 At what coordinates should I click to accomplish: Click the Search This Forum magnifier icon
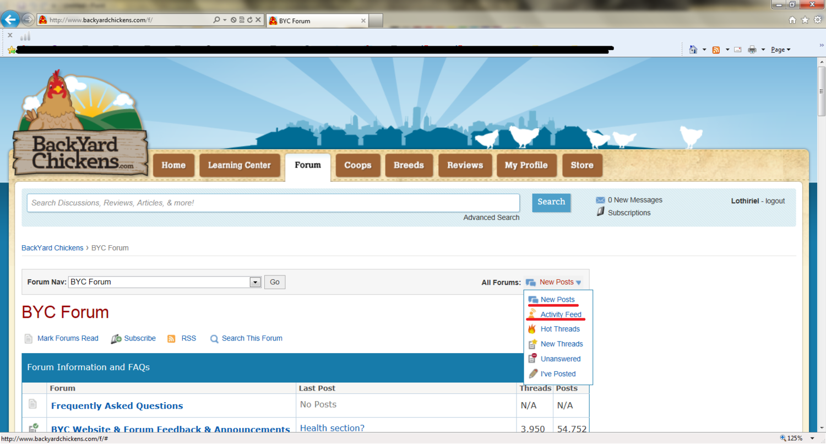tap(214, 339)
